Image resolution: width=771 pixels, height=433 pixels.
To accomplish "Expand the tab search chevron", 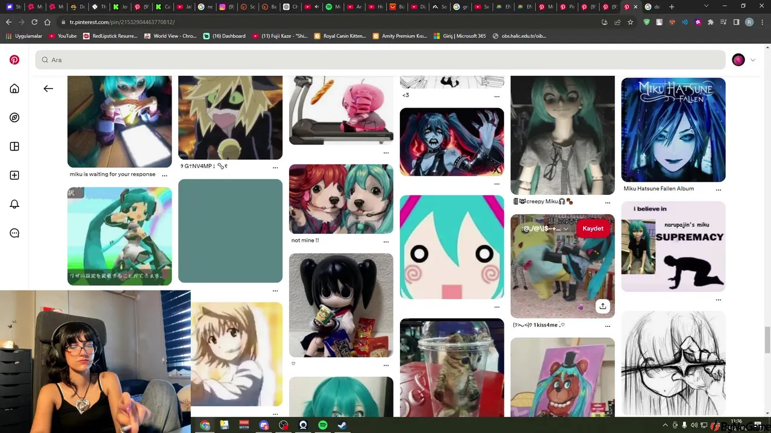I will click(x=706, y=7).
